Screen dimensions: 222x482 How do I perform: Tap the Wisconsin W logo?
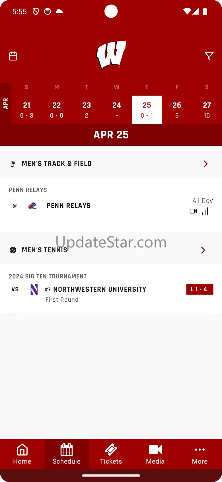pos(111,55)
